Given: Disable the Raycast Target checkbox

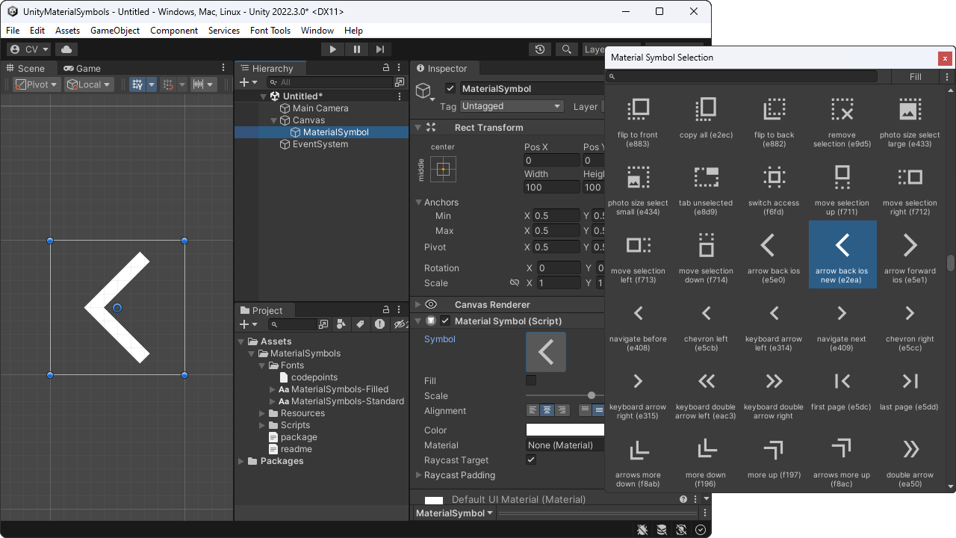Looking at the screenshot, I should point(530,460).
